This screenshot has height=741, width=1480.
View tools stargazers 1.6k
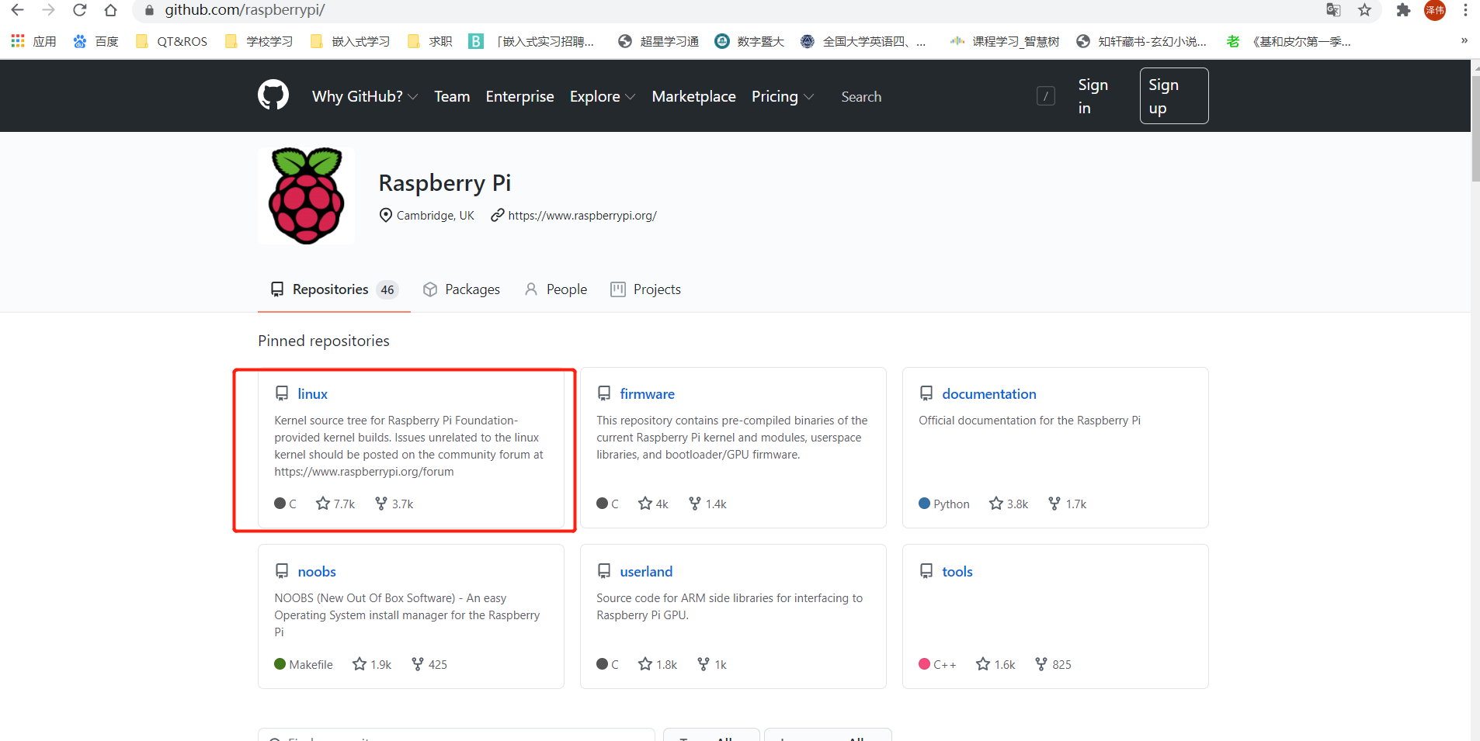tap(996, 664)
